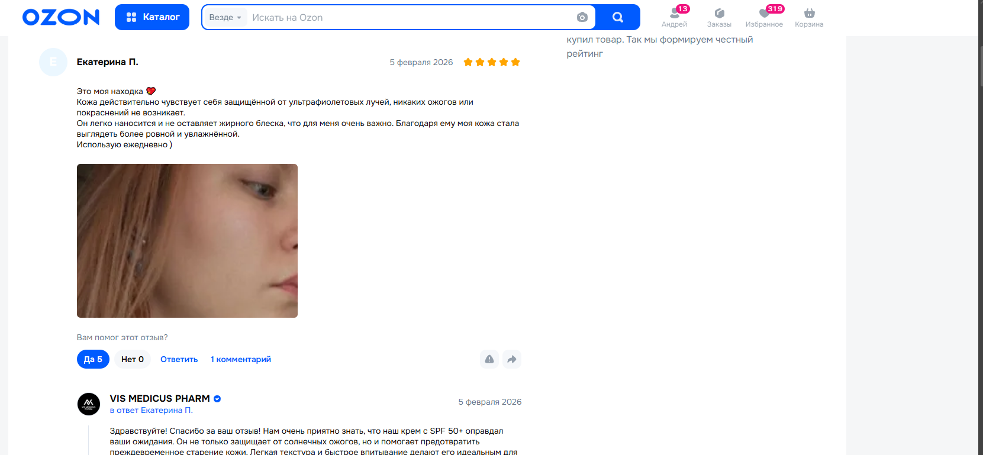Open the Каталог menu
Image resolution: width=983 pixels, height=455 pixels.
coord(152,17)
